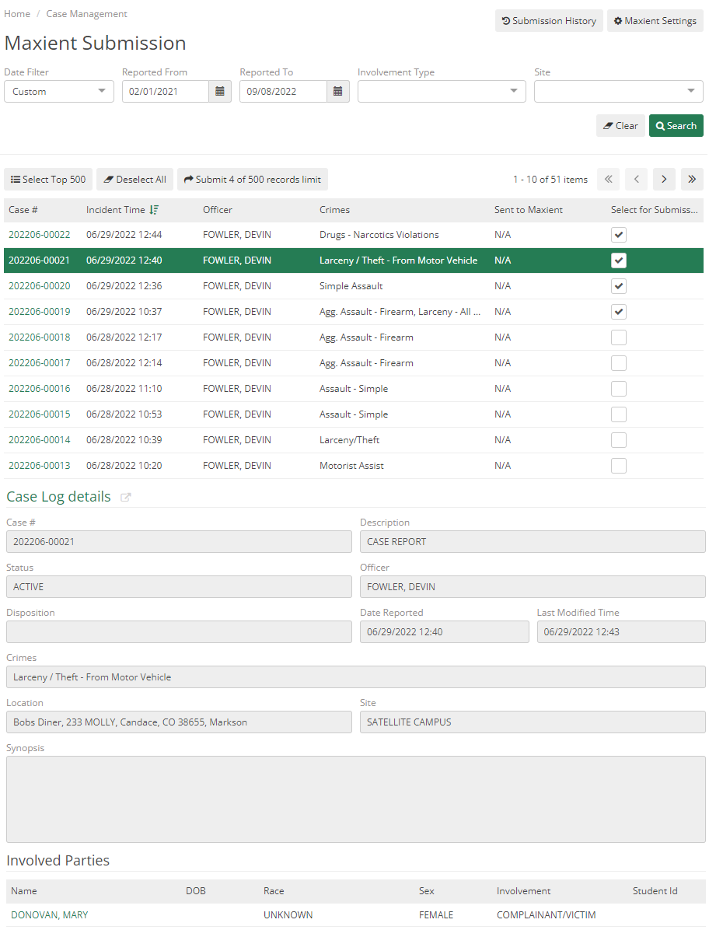Open the Reported From calendar picker
716x937 pixels.
tap(220, 91)
